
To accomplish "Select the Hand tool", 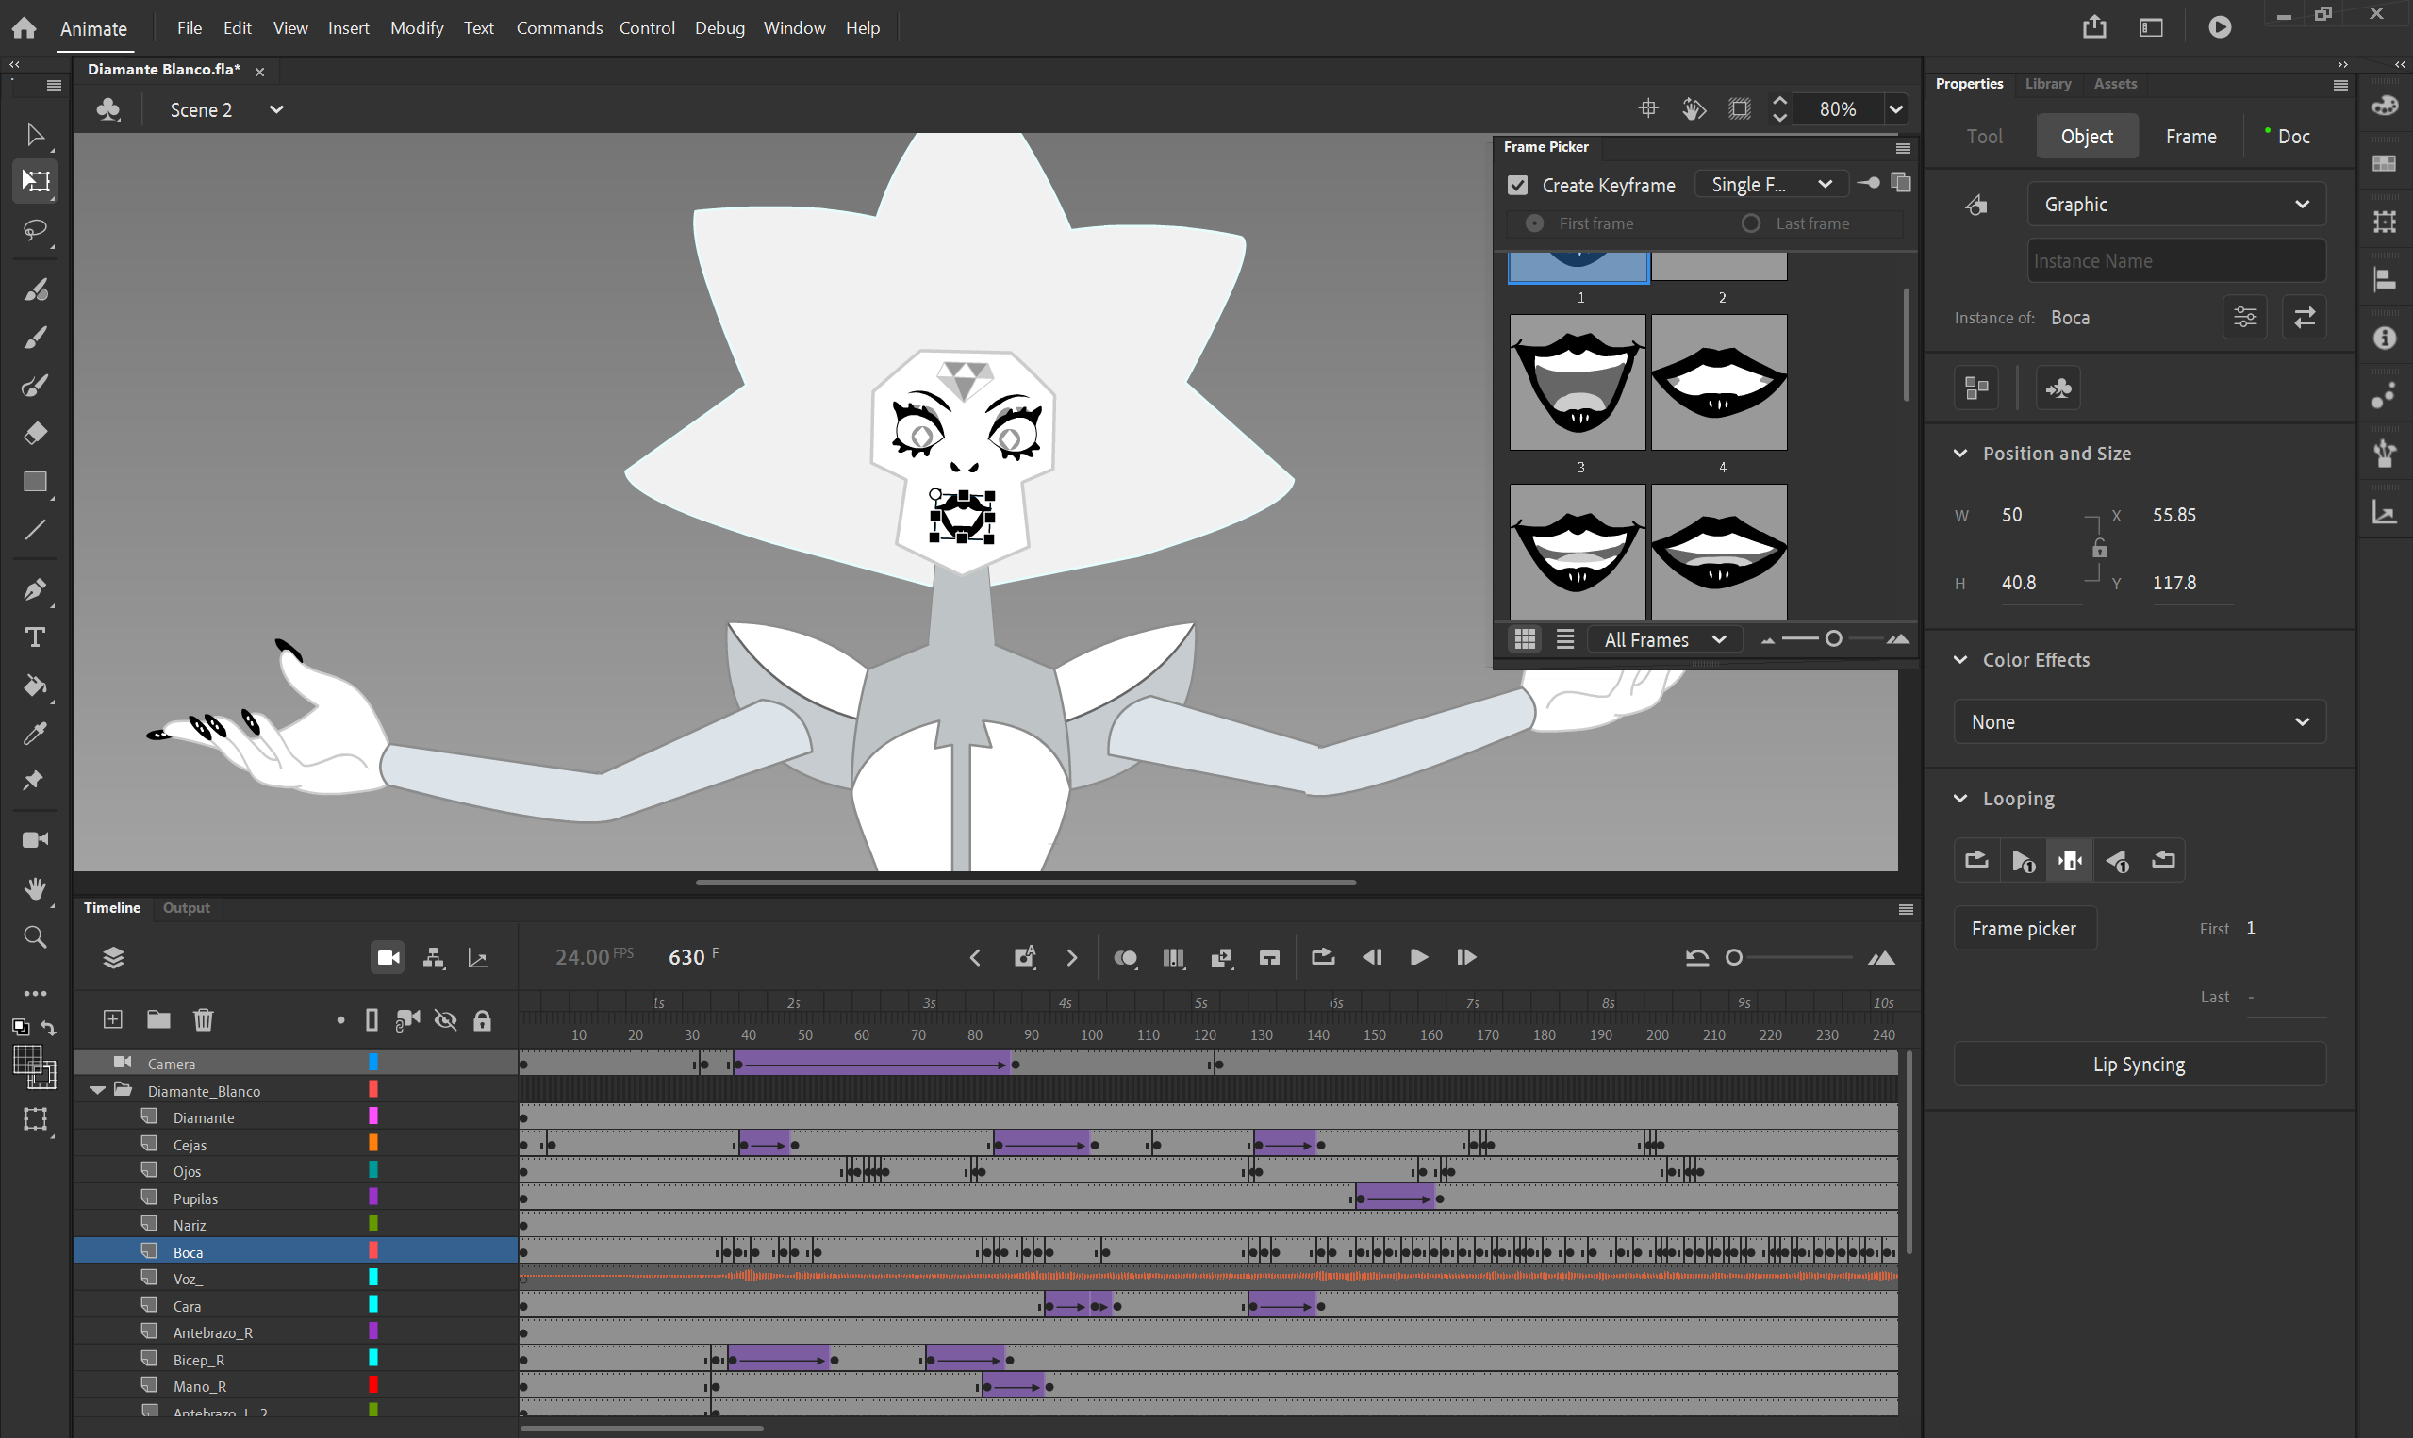I will point(35,888).
